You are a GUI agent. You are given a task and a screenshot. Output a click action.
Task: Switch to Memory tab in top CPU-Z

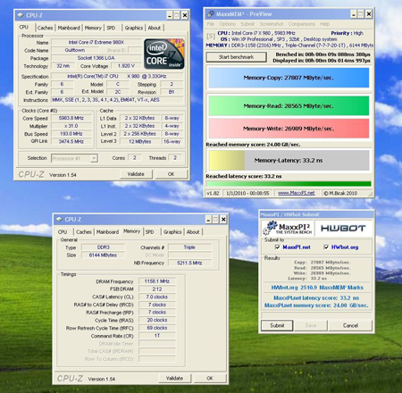coord(93,28)
